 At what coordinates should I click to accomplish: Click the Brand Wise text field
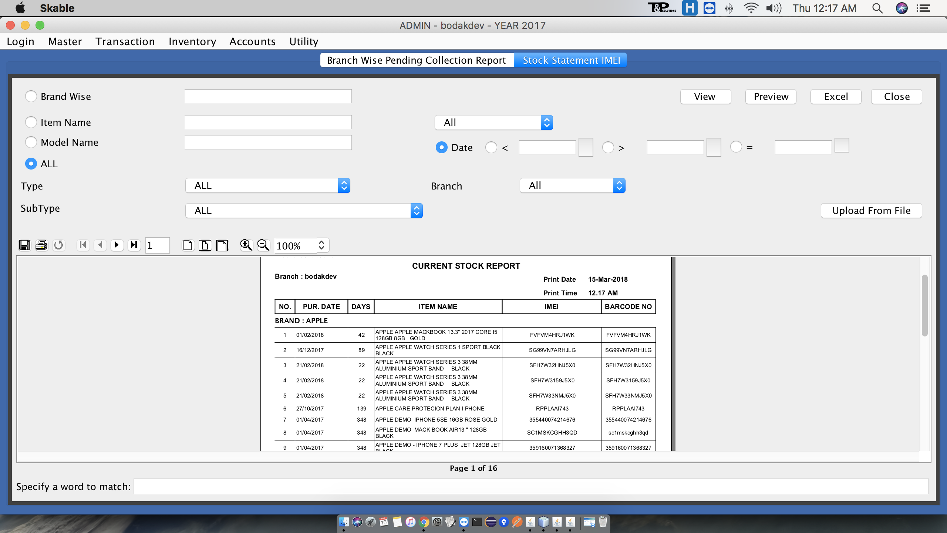click(268, 96)
